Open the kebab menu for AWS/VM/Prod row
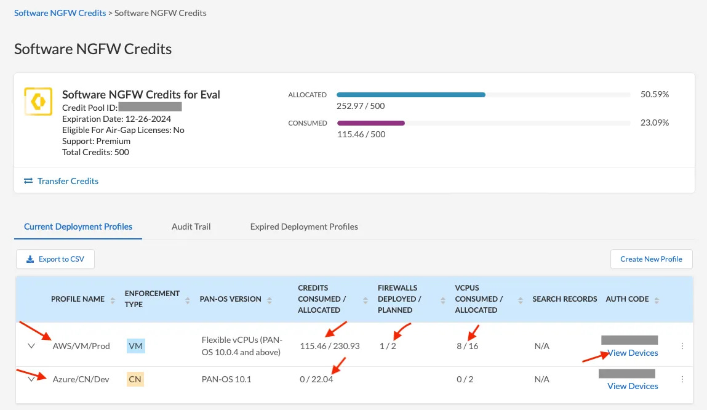 [682, 346]
